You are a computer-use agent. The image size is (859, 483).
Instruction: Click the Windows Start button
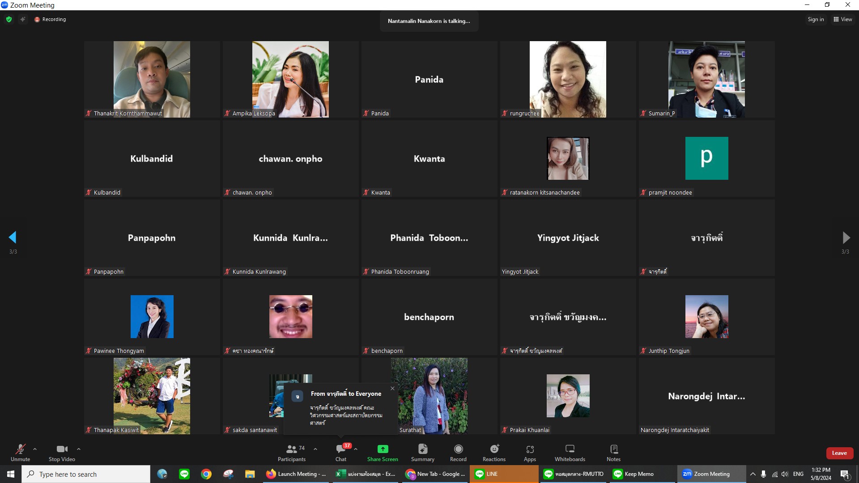[x=11, y=474]
